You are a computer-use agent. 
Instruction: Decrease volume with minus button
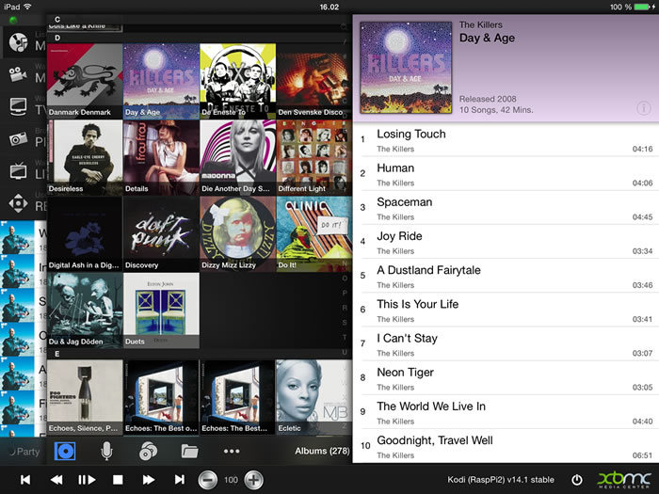click(x=208, y=480)
